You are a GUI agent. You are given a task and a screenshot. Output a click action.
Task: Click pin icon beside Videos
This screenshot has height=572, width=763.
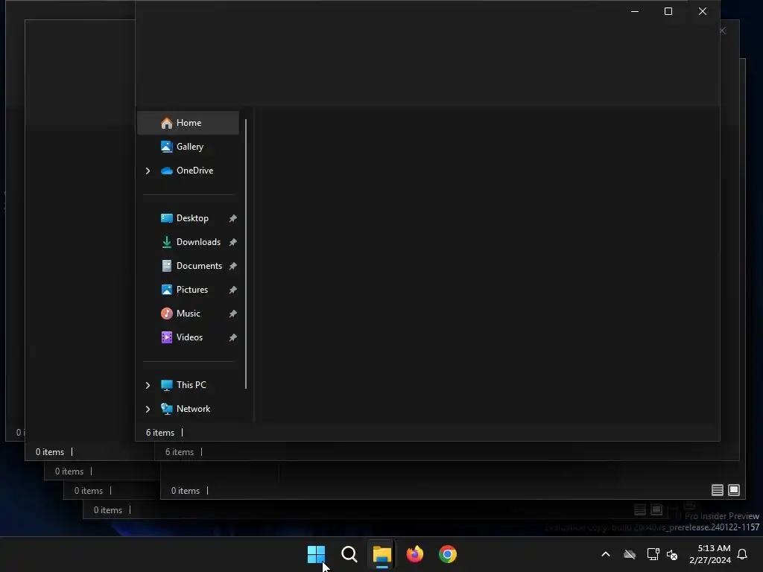(233, 337)
